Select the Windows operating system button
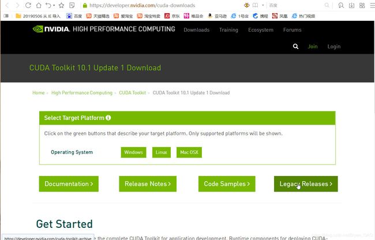375x240 pixels. [133, 152]
